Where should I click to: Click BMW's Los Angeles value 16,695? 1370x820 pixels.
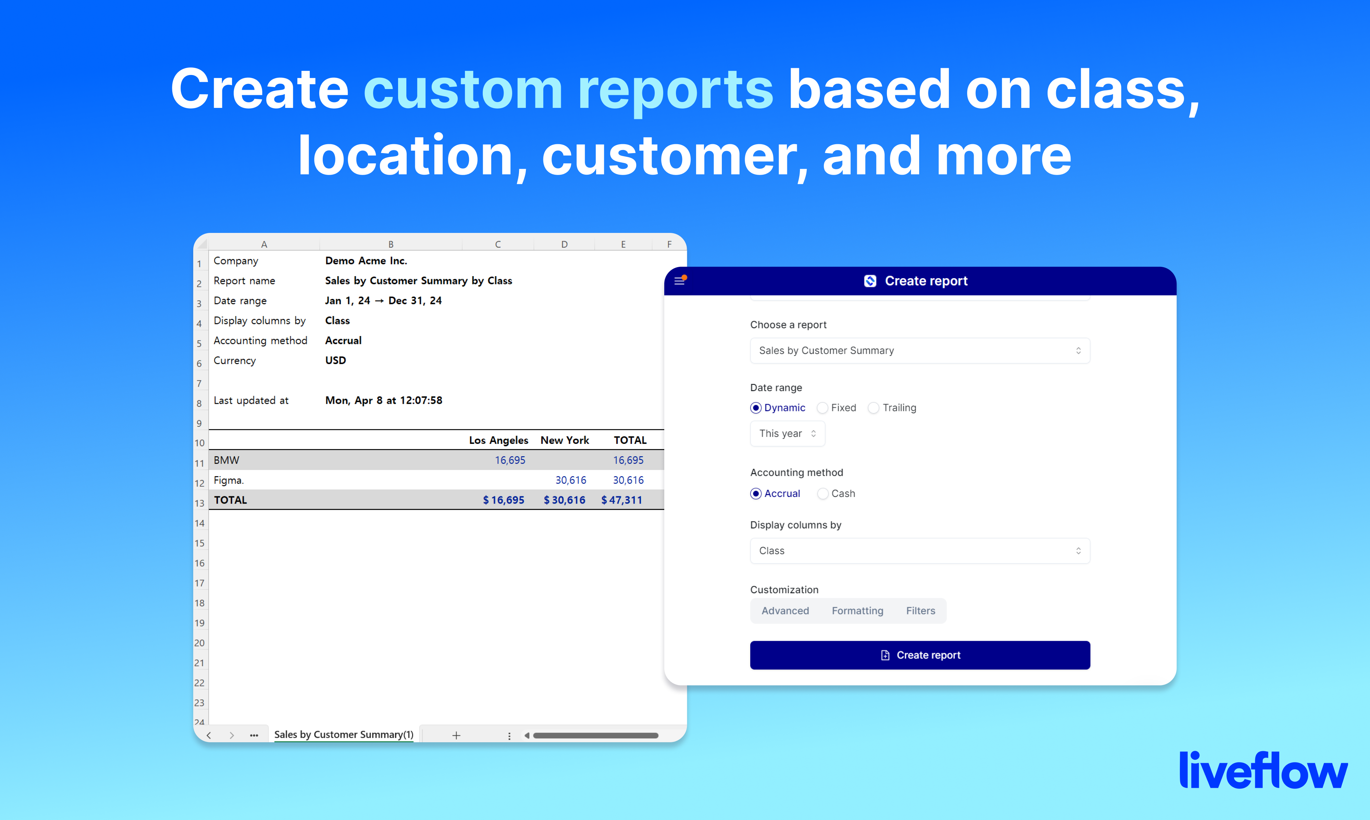click(x=509, y=460)
